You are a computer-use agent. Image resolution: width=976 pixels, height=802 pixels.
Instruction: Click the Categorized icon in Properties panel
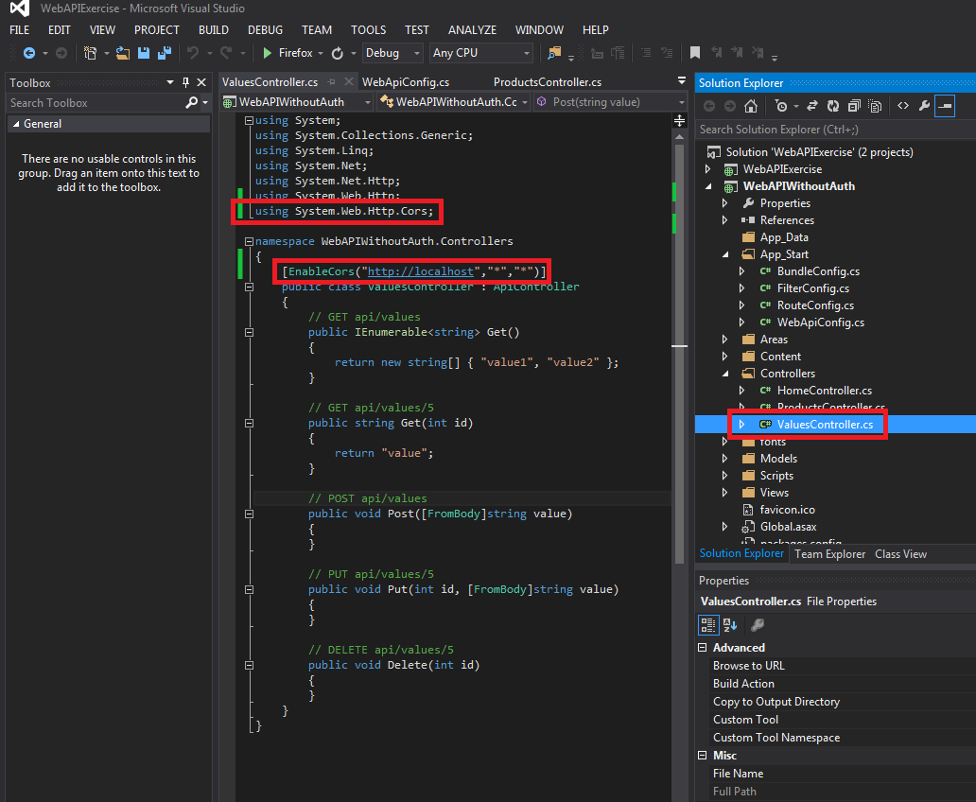[x=708, y=624]
